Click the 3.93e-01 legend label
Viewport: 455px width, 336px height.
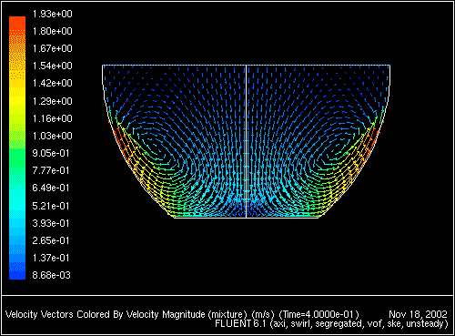click(51, 223)
